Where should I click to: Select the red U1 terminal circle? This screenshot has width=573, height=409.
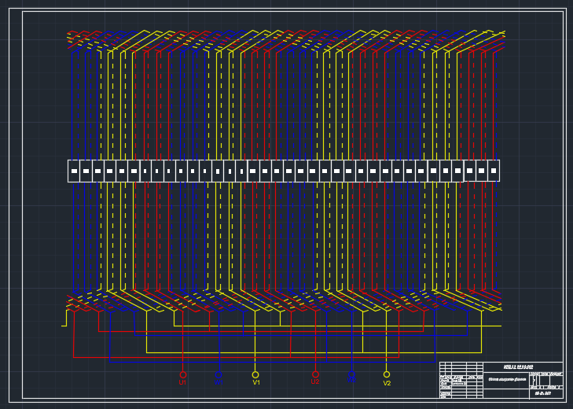pyautogui.click(x=183, y=374)
